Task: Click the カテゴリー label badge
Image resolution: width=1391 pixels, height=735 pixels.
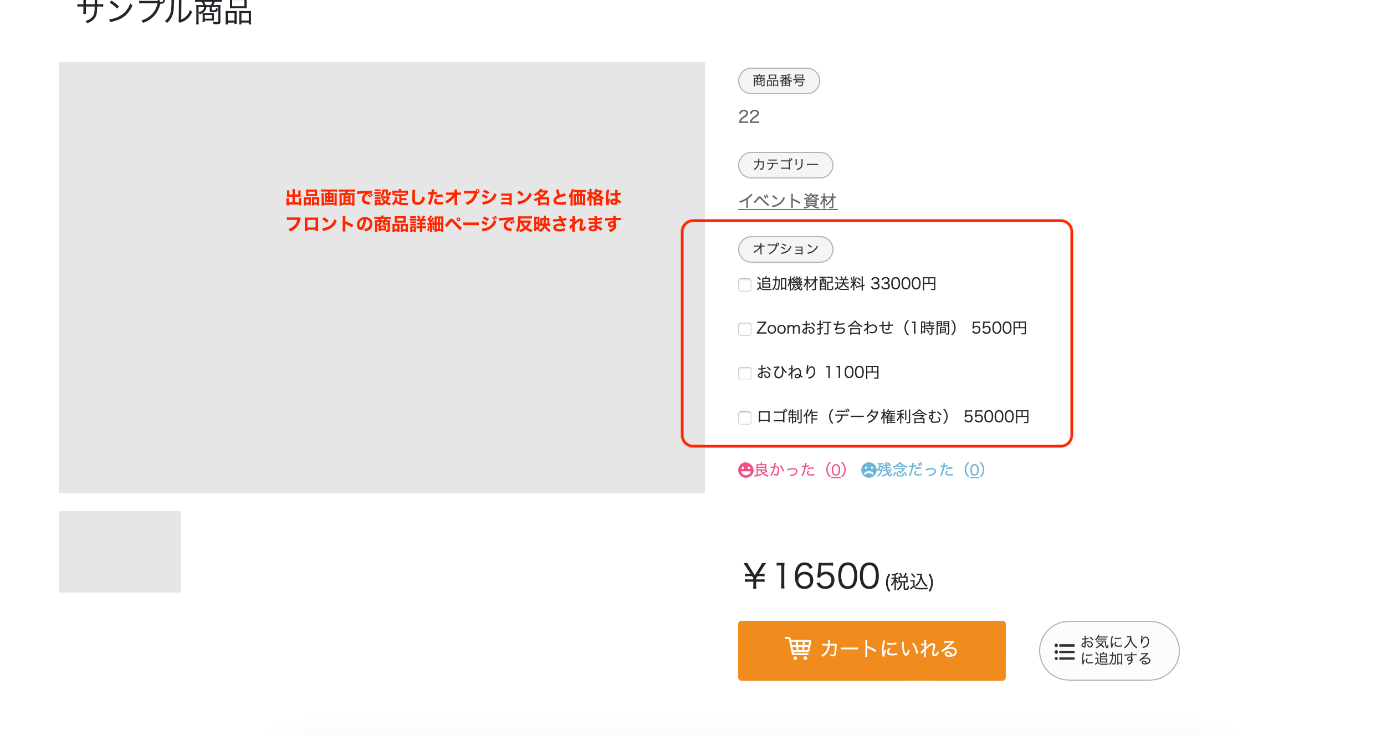Action: point(785,165)
